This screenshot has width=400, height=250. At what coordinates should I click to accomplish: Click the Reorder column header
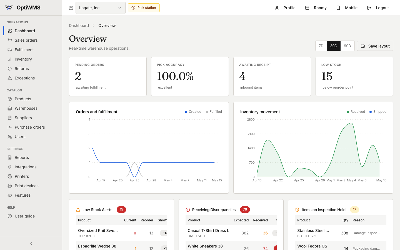point(147,220)
